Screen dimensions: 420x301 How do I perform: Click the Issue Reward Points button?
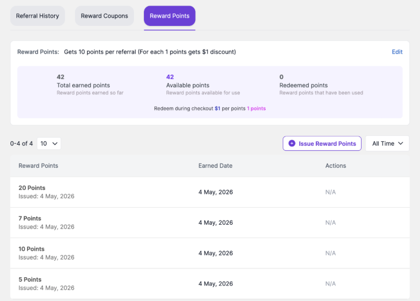pyautogui.click(x=322, y=144)
